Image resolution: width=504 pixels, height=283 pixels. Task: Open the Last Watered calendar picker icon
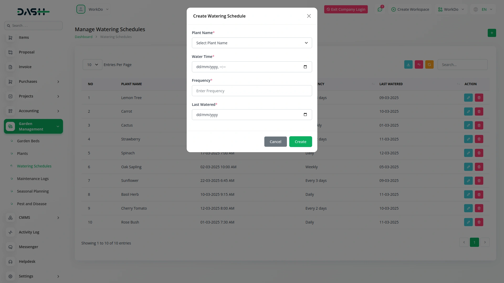pyautogui.click(x=305, y=115)
